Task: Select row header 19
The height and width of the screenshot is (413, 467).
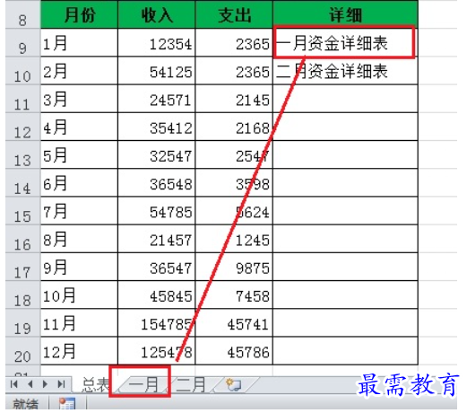Action: click(x=22, y=323)
